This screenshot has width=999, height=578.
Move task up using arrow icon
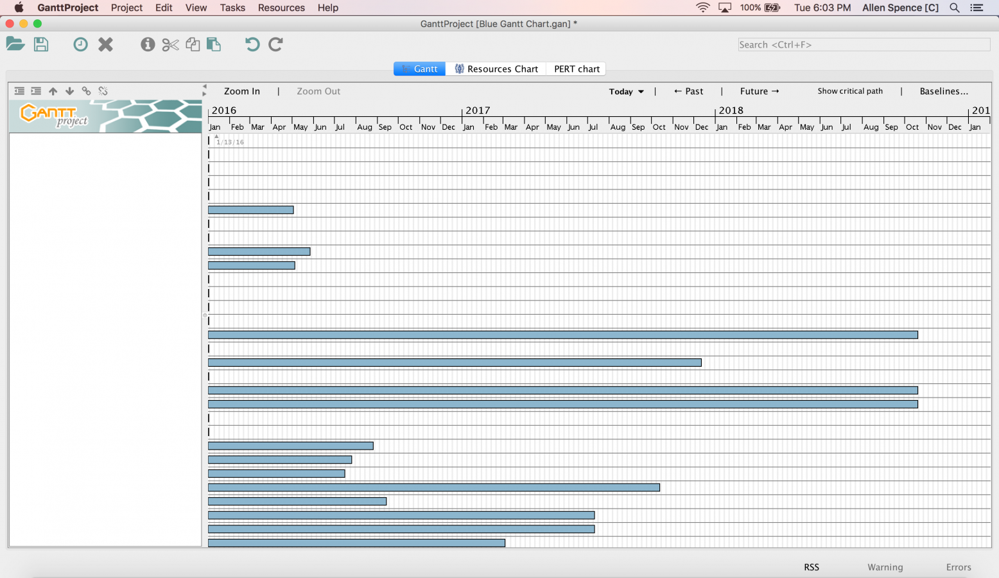click(53, 91)
